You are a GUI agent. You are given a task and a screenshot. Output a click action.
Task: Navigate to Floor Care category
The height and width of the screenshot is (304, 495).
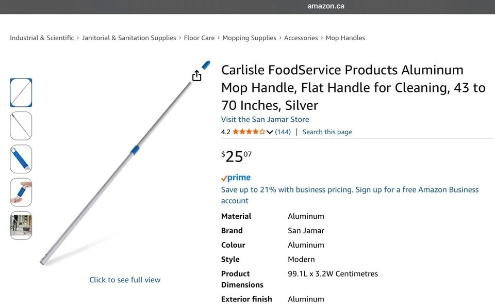(x=199, y=38)
